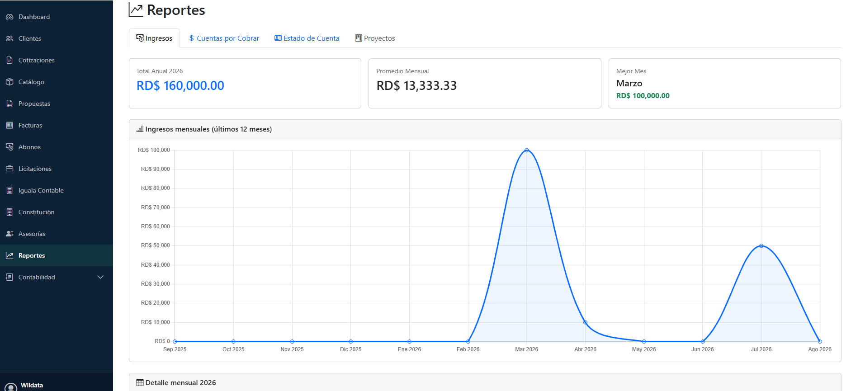The width and height of the screenshot is (851, 391).
Task: Open the Facturas invoice icon
Action: (x=9, y=125)
